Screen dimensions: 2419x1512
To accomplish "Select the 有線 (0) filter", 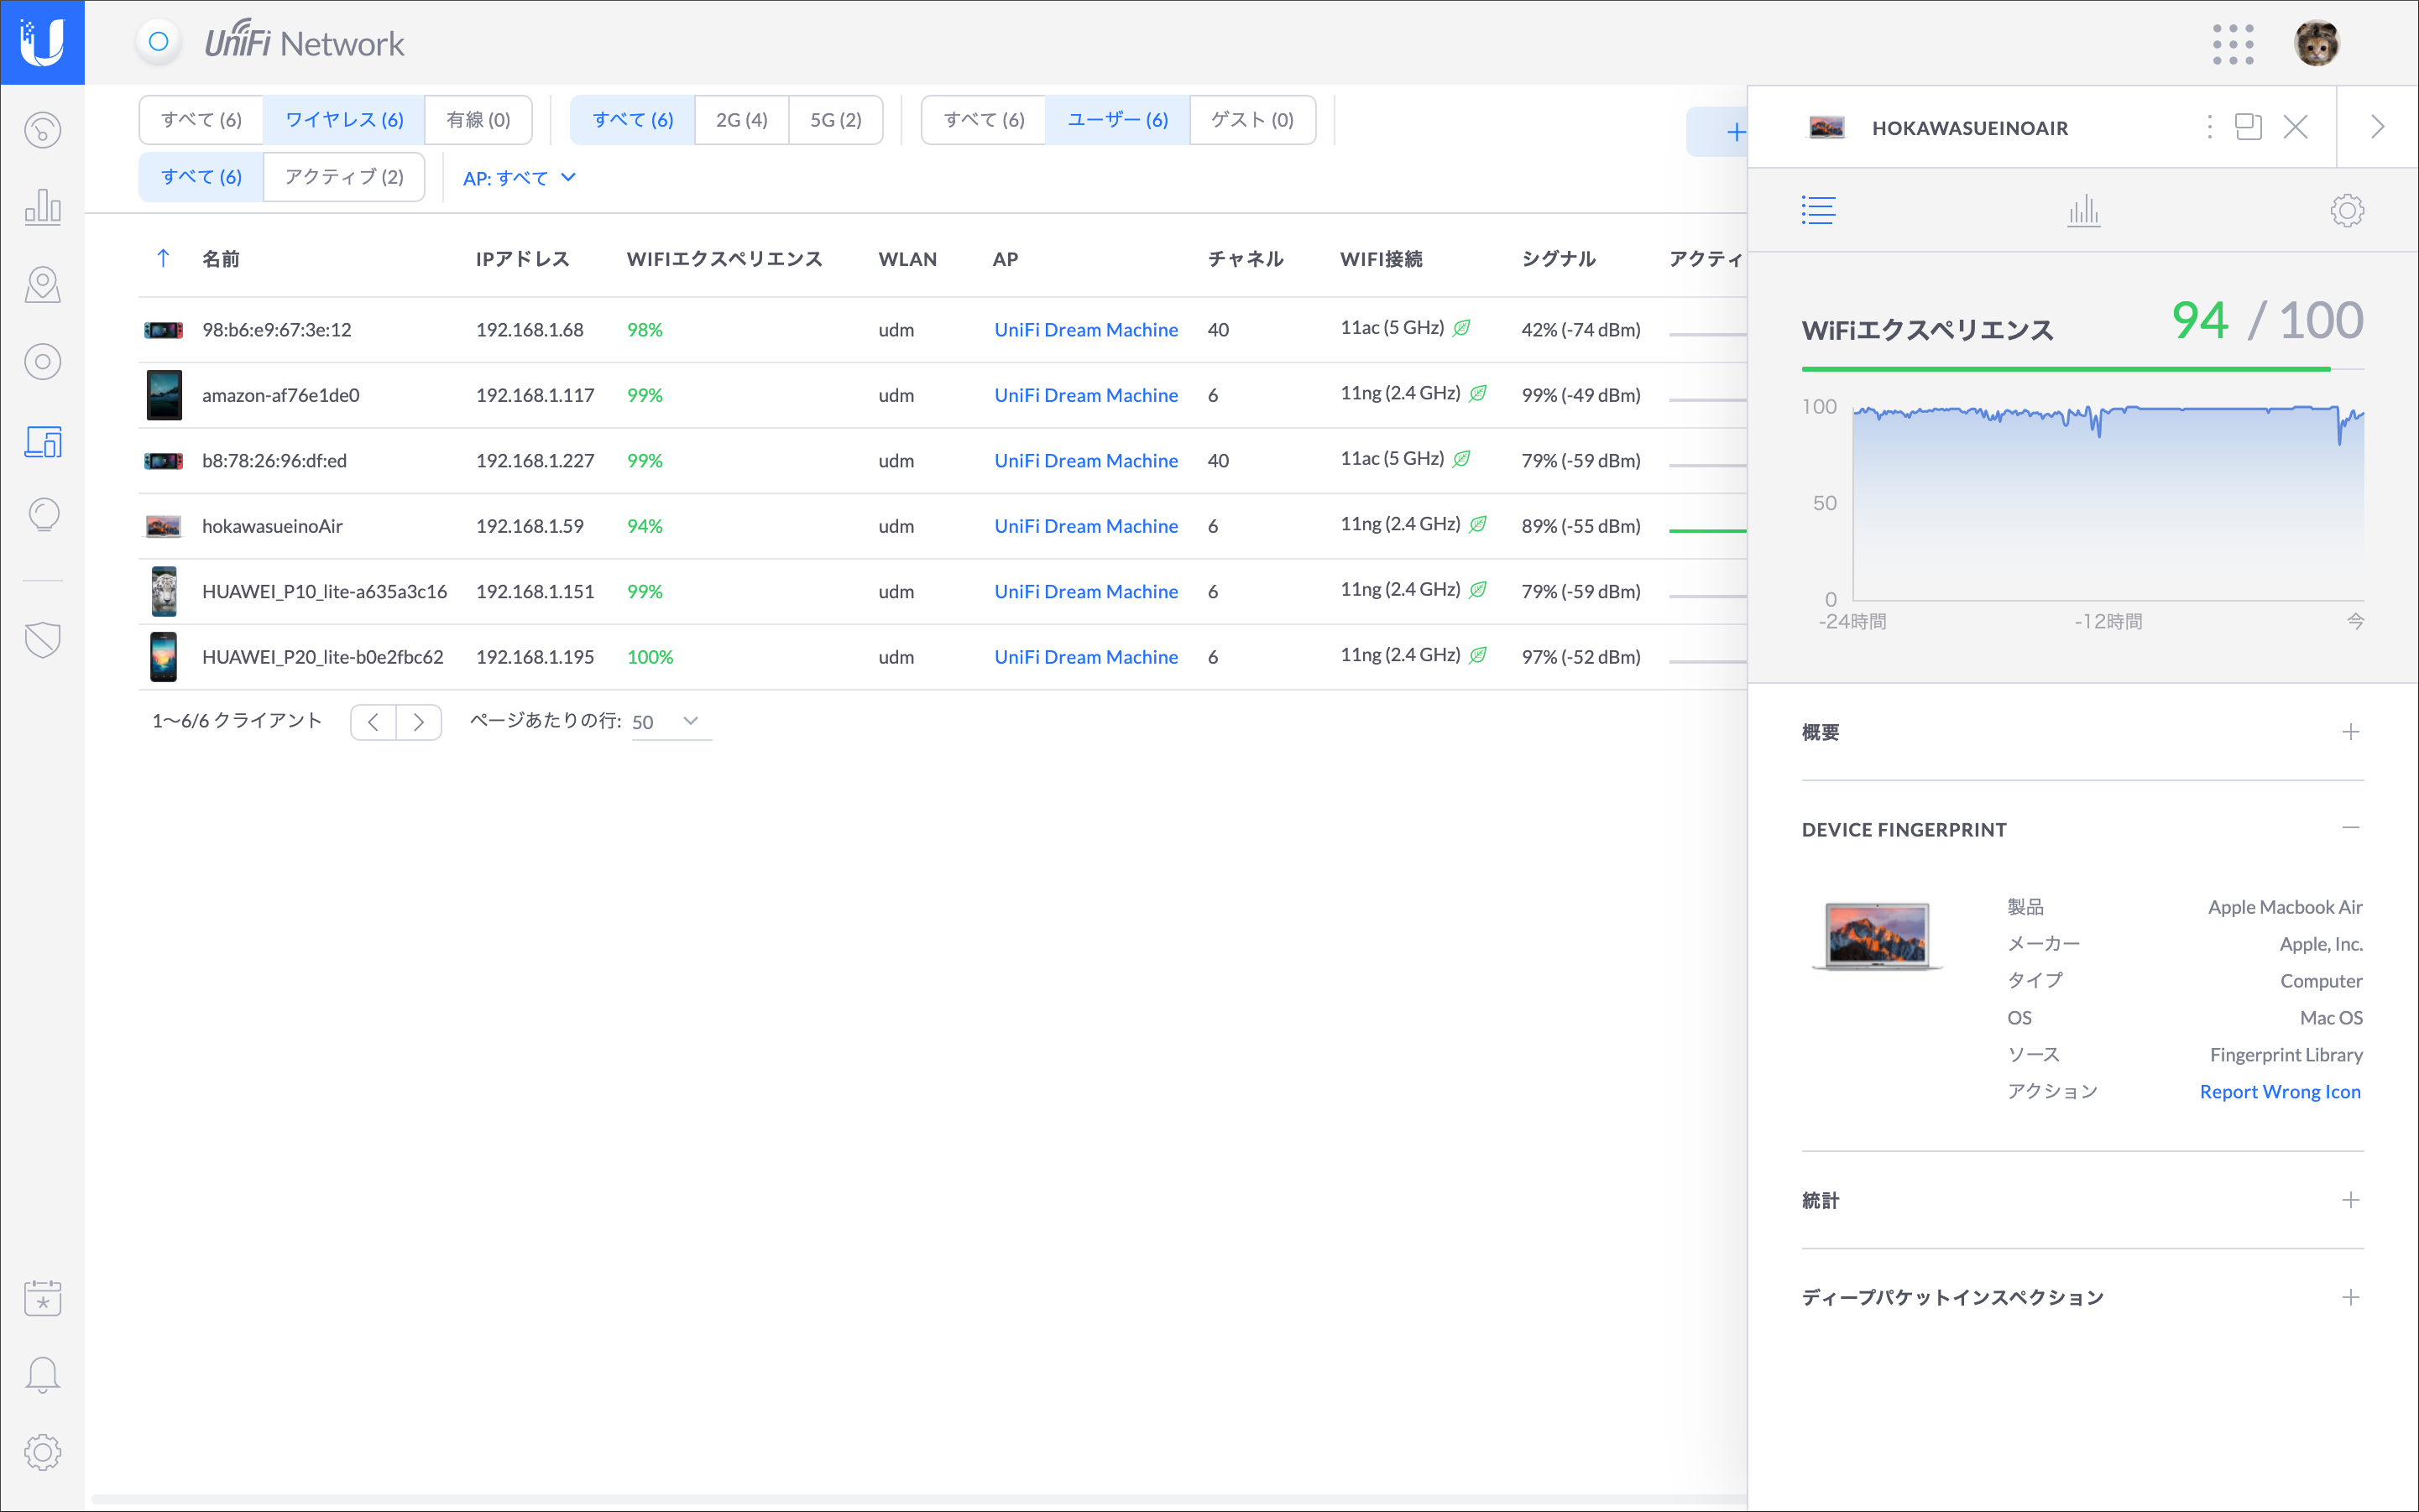I will pos(478,120).
